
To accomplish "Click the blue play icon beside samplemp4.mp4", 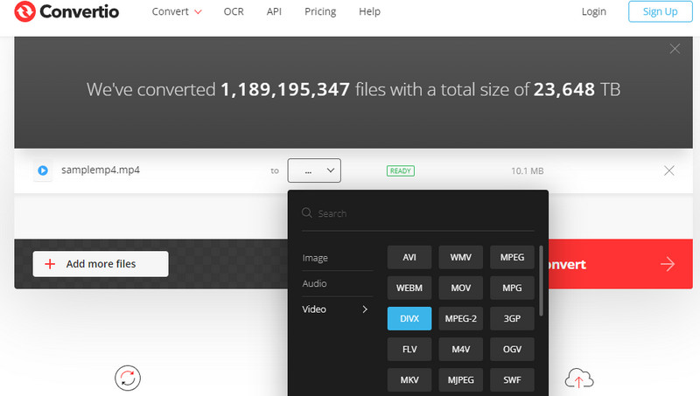I will (43, 170).
